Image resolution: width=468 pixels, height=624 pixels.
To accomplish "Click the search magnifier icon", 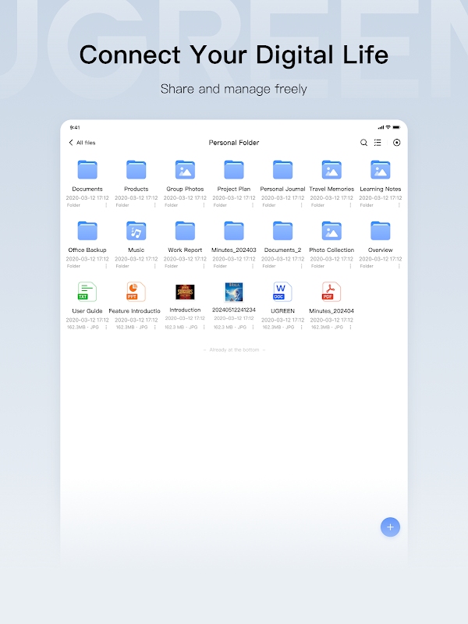I will [x=363, y=143].
